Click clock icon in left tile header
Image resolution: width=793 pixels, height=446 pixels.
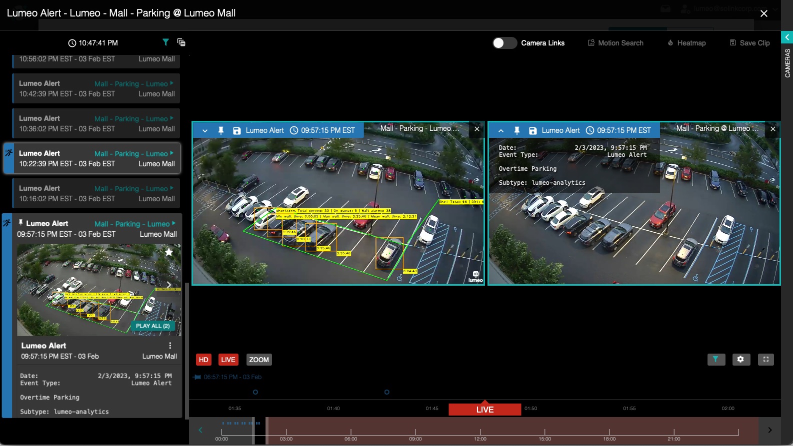point(294,130)
